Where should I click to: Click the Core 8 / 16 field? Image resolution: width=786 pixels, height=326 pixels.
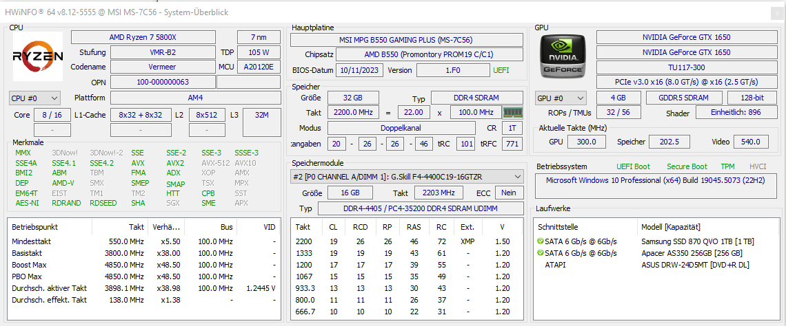point(52,115)
